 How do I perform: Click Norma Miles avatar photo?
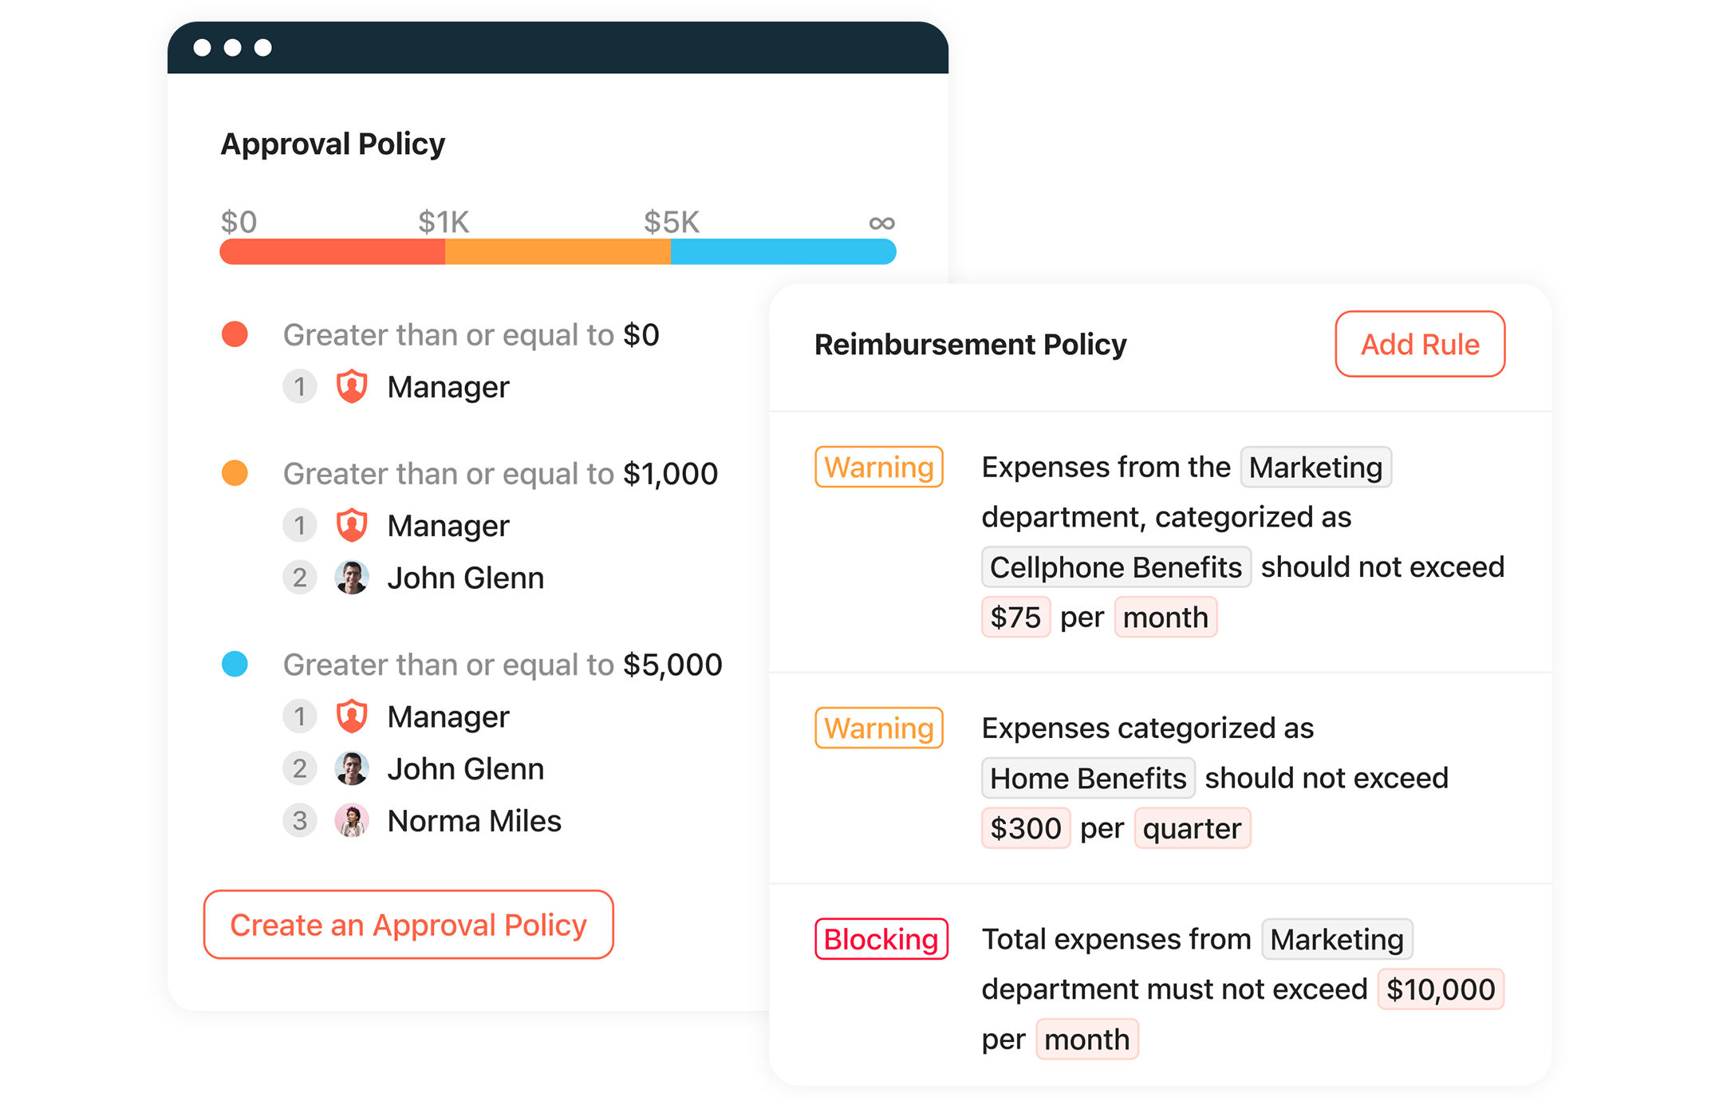[x=351, y=820]
